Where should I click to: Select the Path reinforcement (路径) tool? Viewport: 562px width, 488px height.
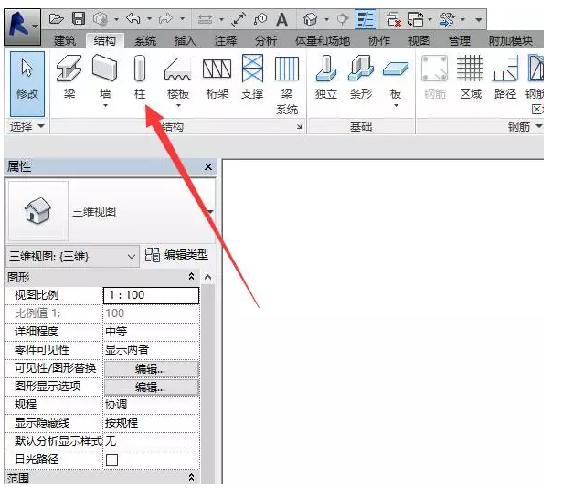pos(505,77)
